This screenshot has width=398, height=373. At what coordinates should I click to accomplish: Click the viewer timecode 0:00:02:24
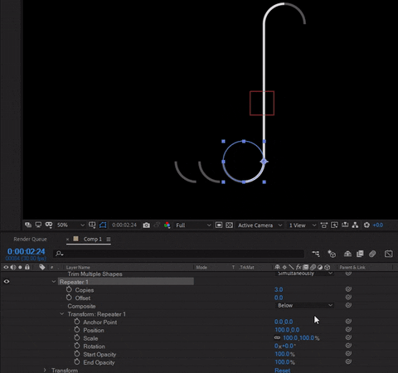124,225
